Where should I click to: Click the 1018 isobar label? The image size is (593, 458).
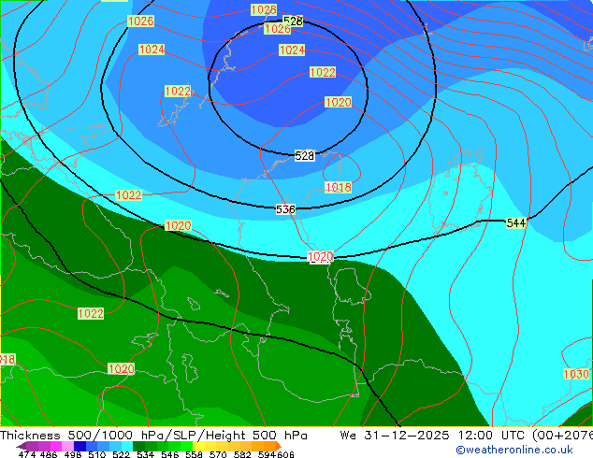(338, 188)
